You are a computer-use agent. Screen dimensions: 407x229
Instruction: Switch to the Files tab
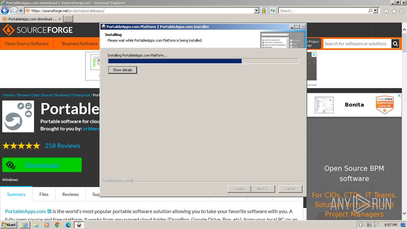(x=44, y=194)
